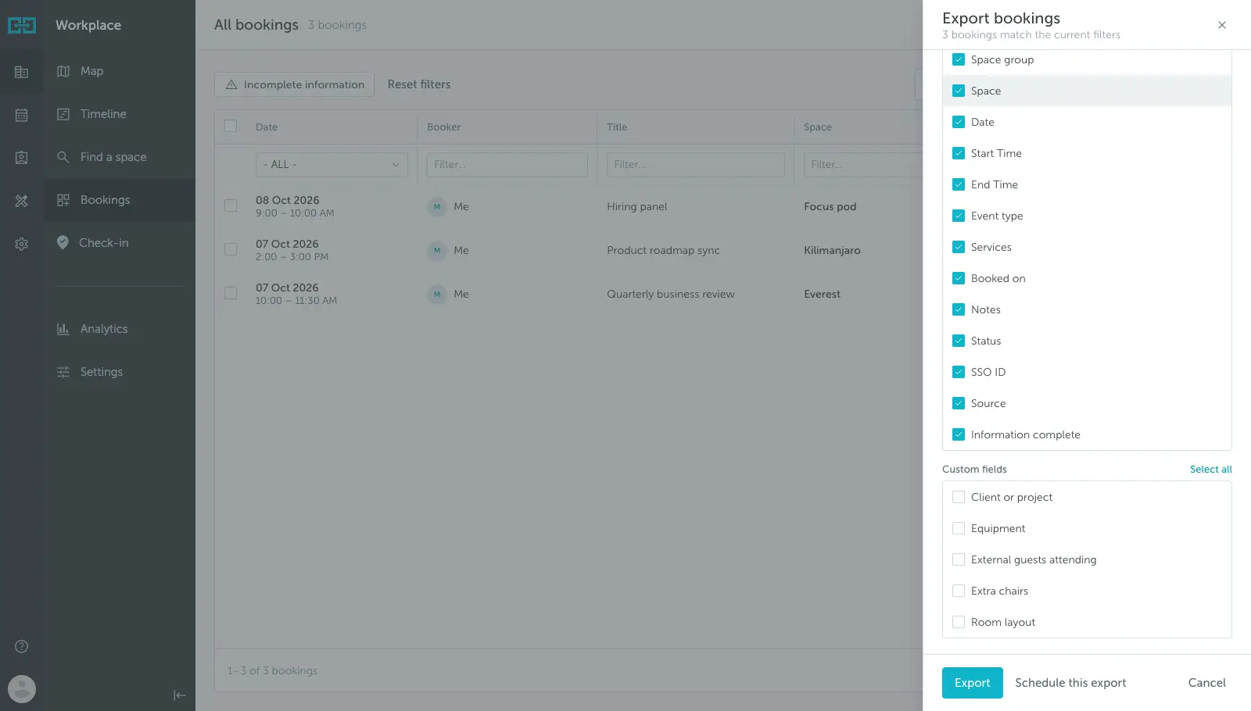
Task: Open the user profile avatar
Action: tap(22, 689)
